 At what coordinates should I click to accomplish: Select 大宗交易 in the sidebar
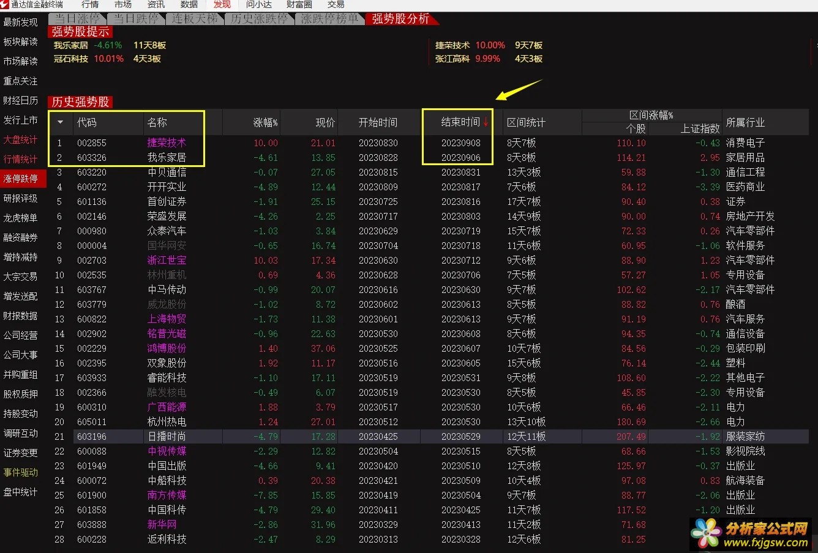[20, 276]
